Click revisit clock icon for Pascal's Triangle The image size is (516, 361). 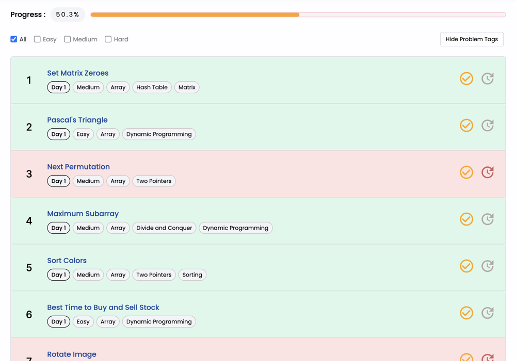tap(488, 126)
